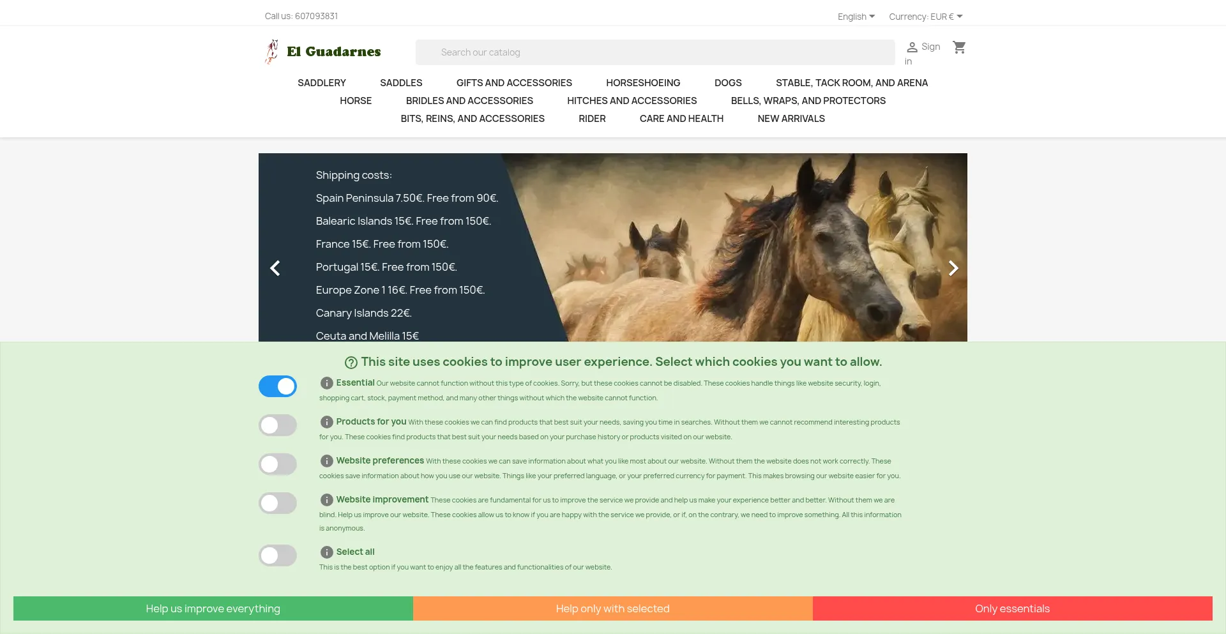This screenshot has height=634, width=1226.
Task: Click the info icon beside Essential
Action: point(326,383)
